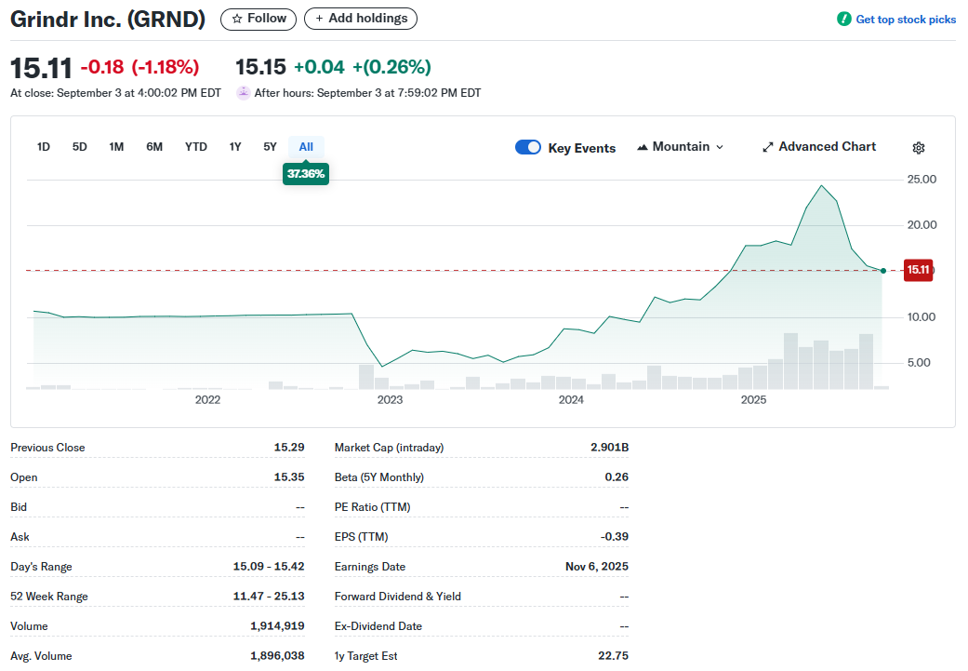Click the +0.04 +(0.26%) after-hours change

click(363, 67)
